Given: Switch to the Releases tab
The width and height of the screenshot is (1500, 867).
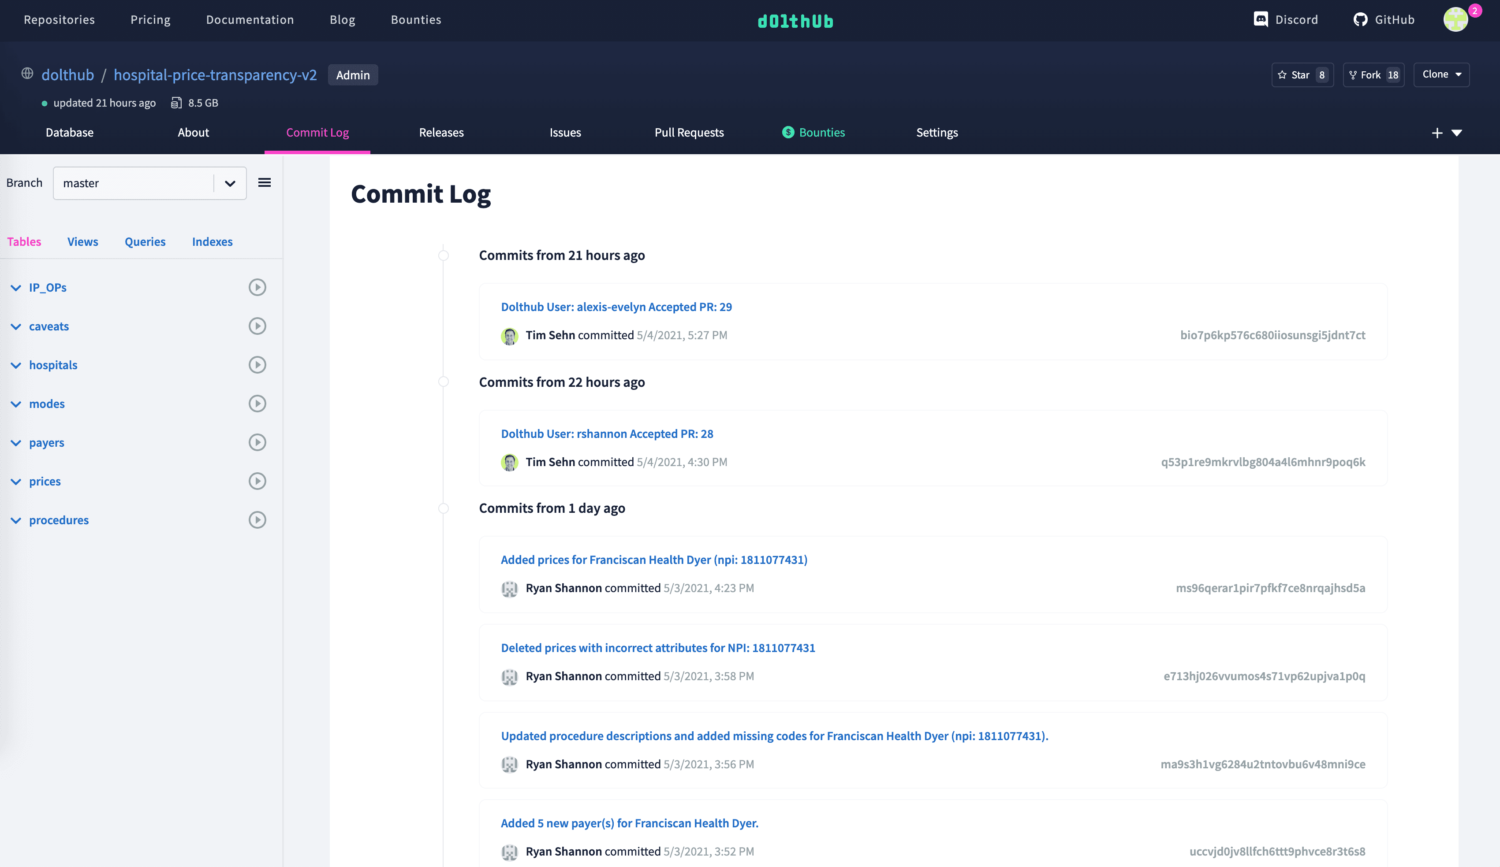Looking at the screenshot, I should 441,133.
